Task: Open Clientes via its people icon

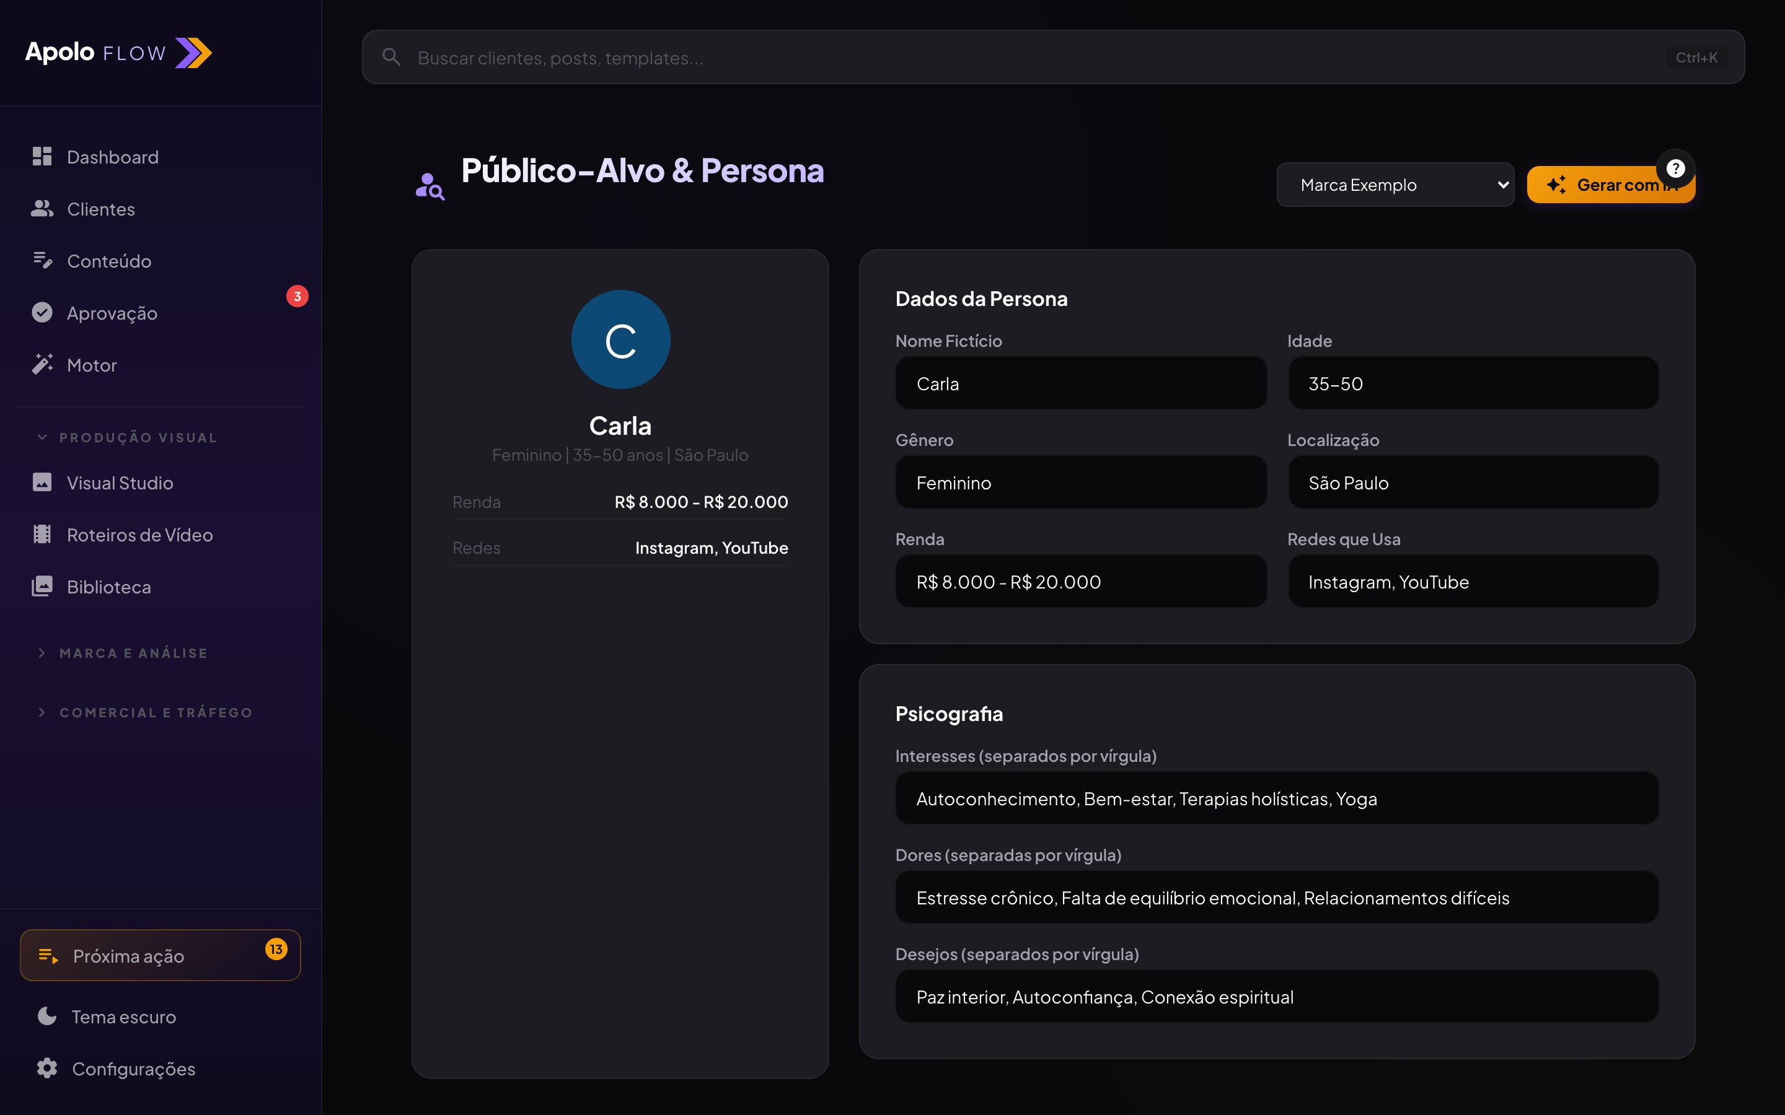Action: click(x=42, y=209)
